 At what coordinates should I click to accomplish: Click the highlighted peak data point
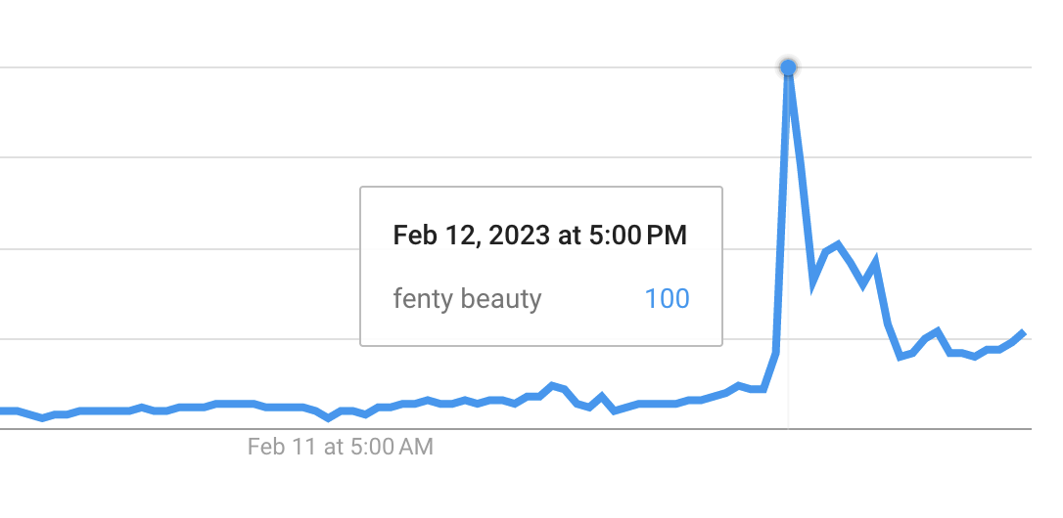click(788, 67)
